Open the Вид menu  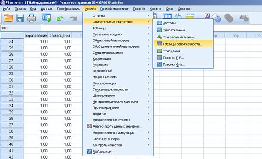click(x=33, y=9)
